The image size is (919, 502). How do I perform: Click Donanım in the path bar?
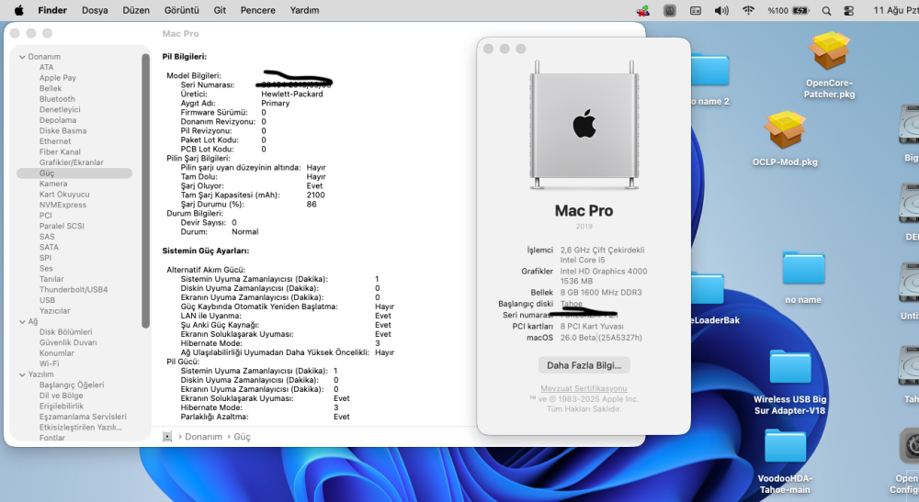203,437
